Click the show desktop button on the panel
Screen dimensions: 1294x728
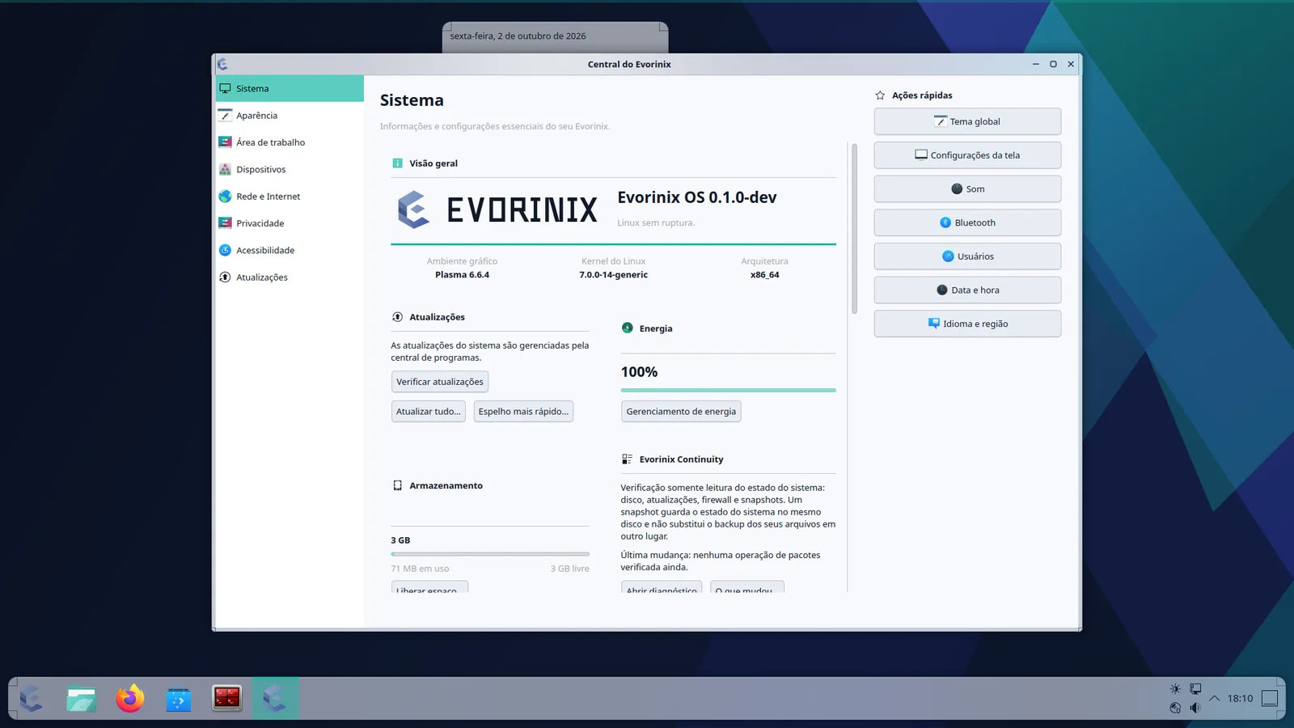(x=1270, y=698)
